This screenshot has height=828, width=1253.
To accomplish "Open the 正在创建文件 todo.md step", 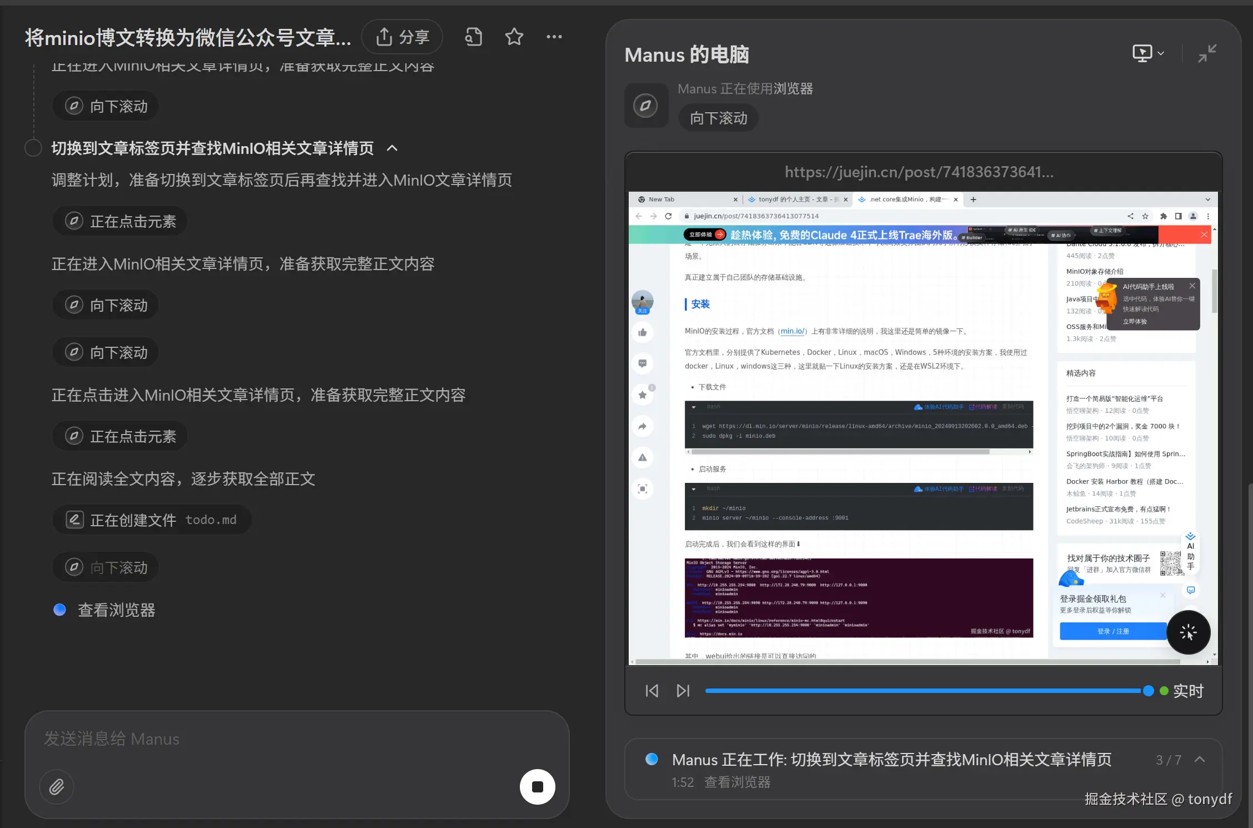I will [x=152, y=520].
